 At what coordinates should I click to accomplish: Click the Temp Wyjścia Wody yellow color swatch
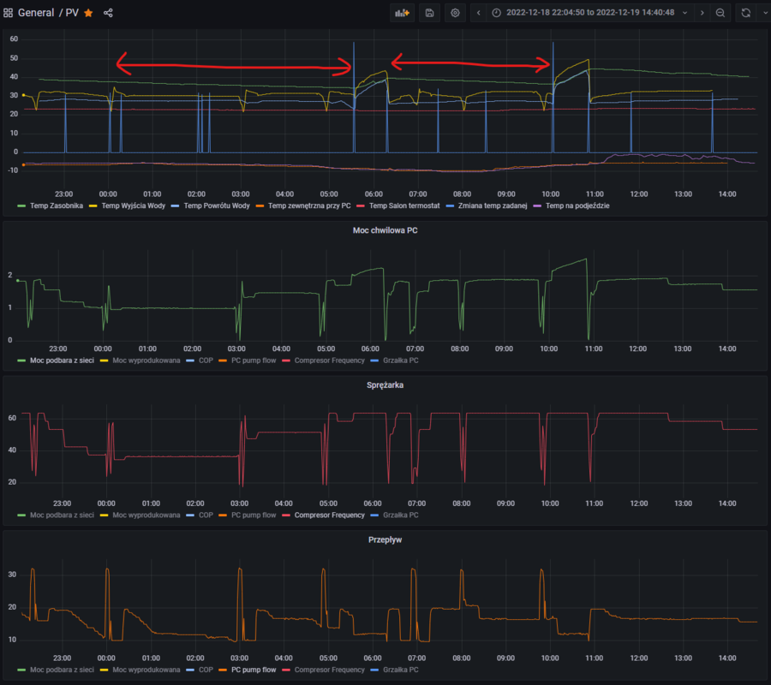pos(93,205)
